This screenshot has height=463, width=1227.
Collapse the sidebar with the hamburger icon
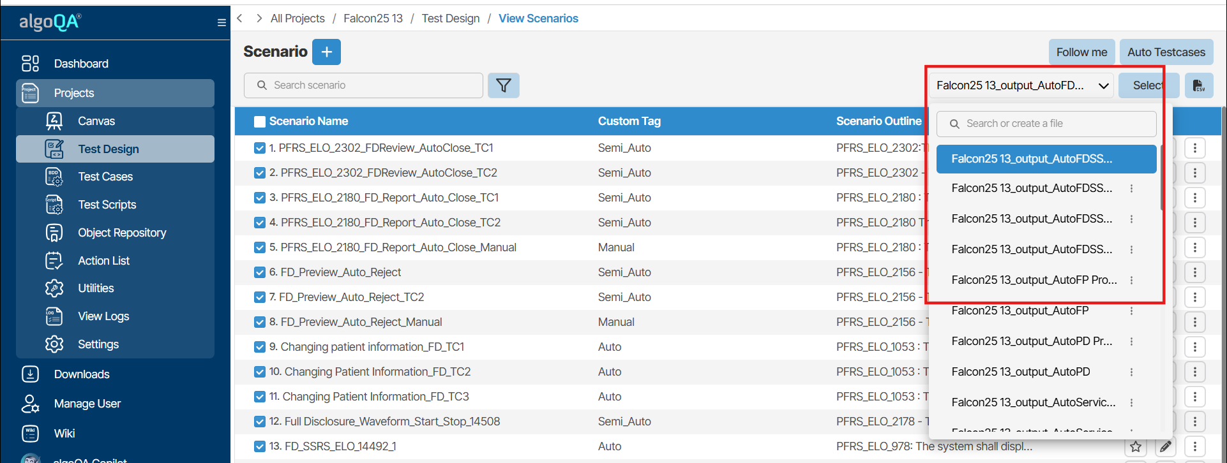click(x=222, y=23)
